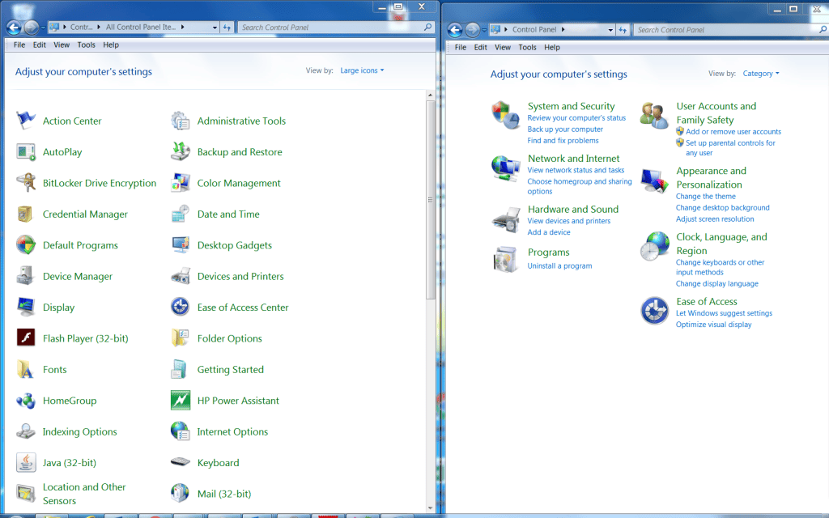Open the Date and Time icon
The height and width of the screenshot is (518, 829).
pos(181,214)
